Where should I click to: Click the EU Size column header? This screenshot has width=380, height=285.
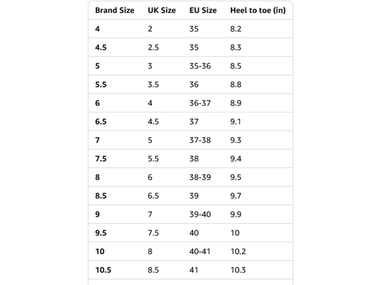coord(203,10)
